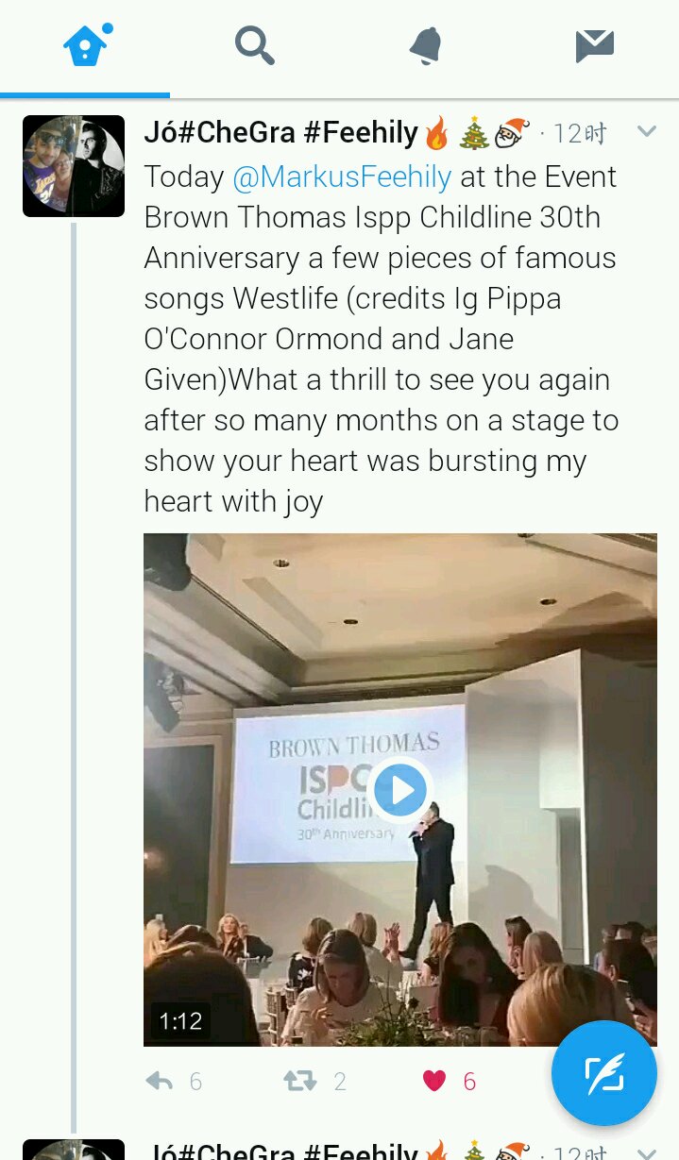This screenshot has width=679, height=1160.
Task: Retweet the Childline event tweet
Action: (300, 1081)
